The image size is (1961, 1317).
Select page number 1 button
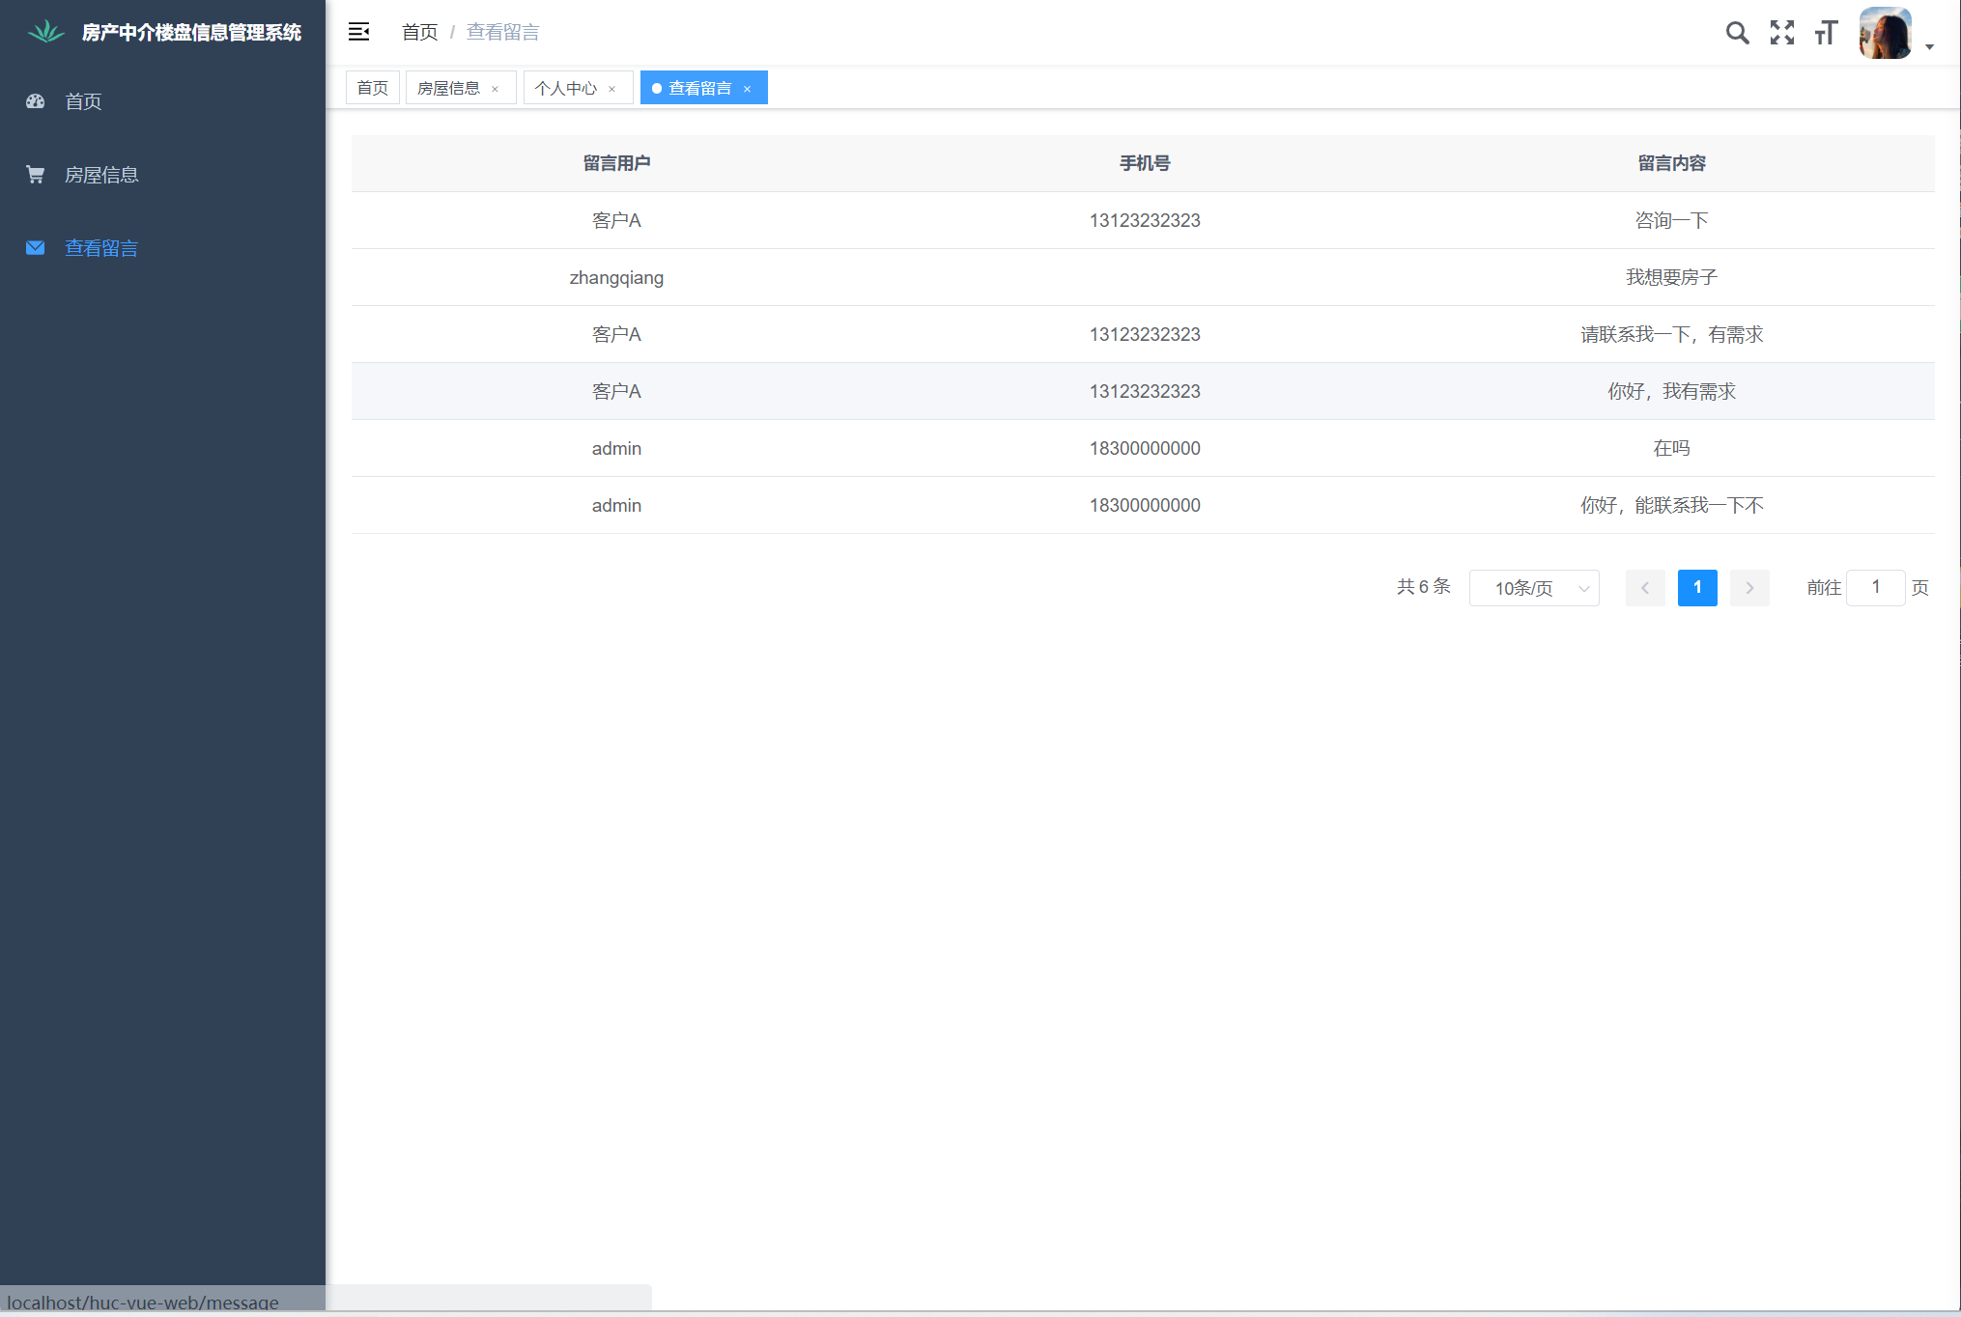click(x=1697, y=588)
